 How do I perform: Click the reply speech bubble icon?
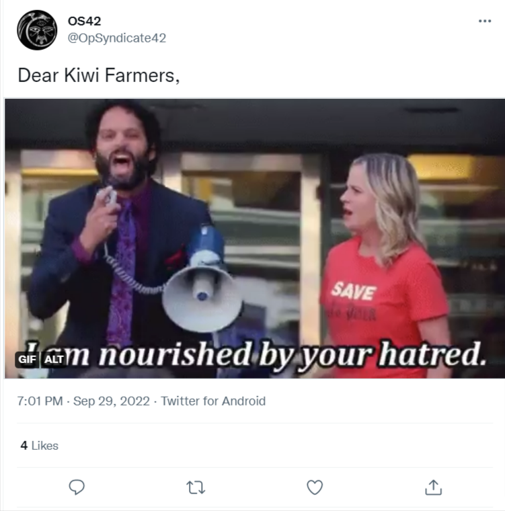(x=77, y=487)
